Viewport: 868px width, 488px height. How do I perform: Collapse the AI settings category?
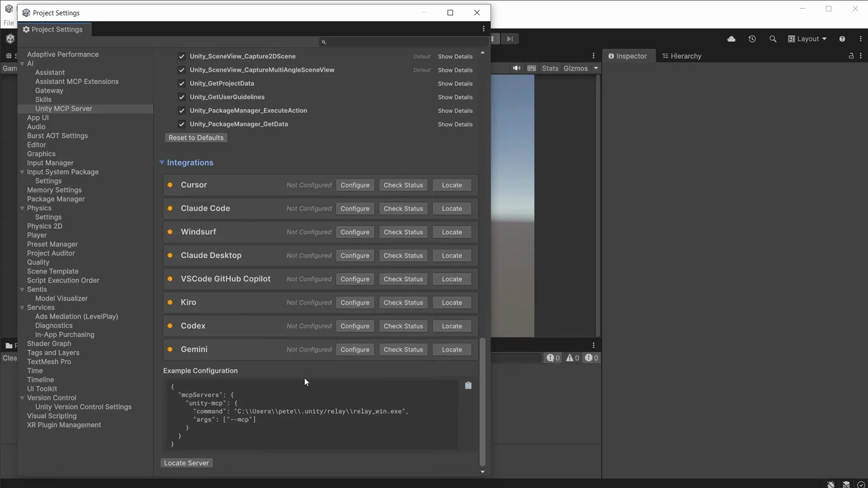[x=22, y=63]
